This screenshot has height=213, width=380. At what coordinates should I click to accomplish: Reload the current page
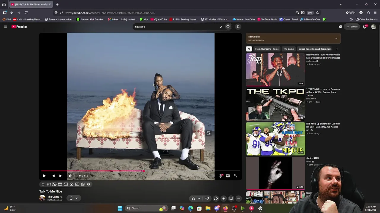26,13
